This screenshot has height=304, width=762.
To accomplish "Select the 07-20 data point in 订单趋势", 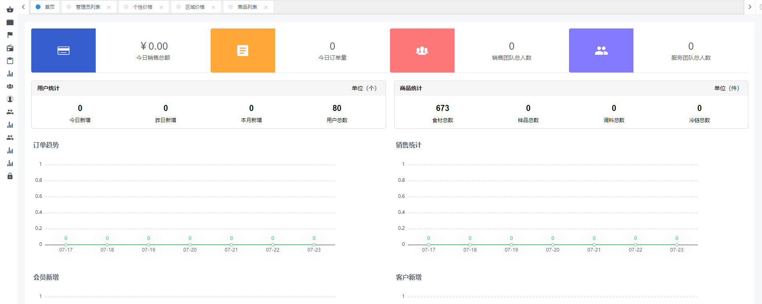I will (190, 244).
